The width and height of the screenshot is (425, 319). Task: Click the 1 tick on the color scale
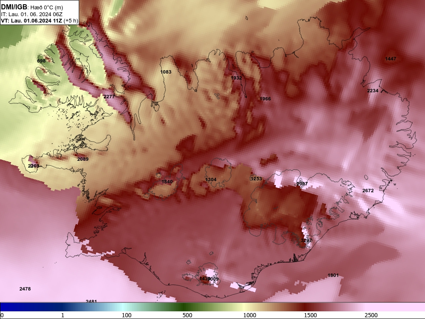[x=62, y=315]
